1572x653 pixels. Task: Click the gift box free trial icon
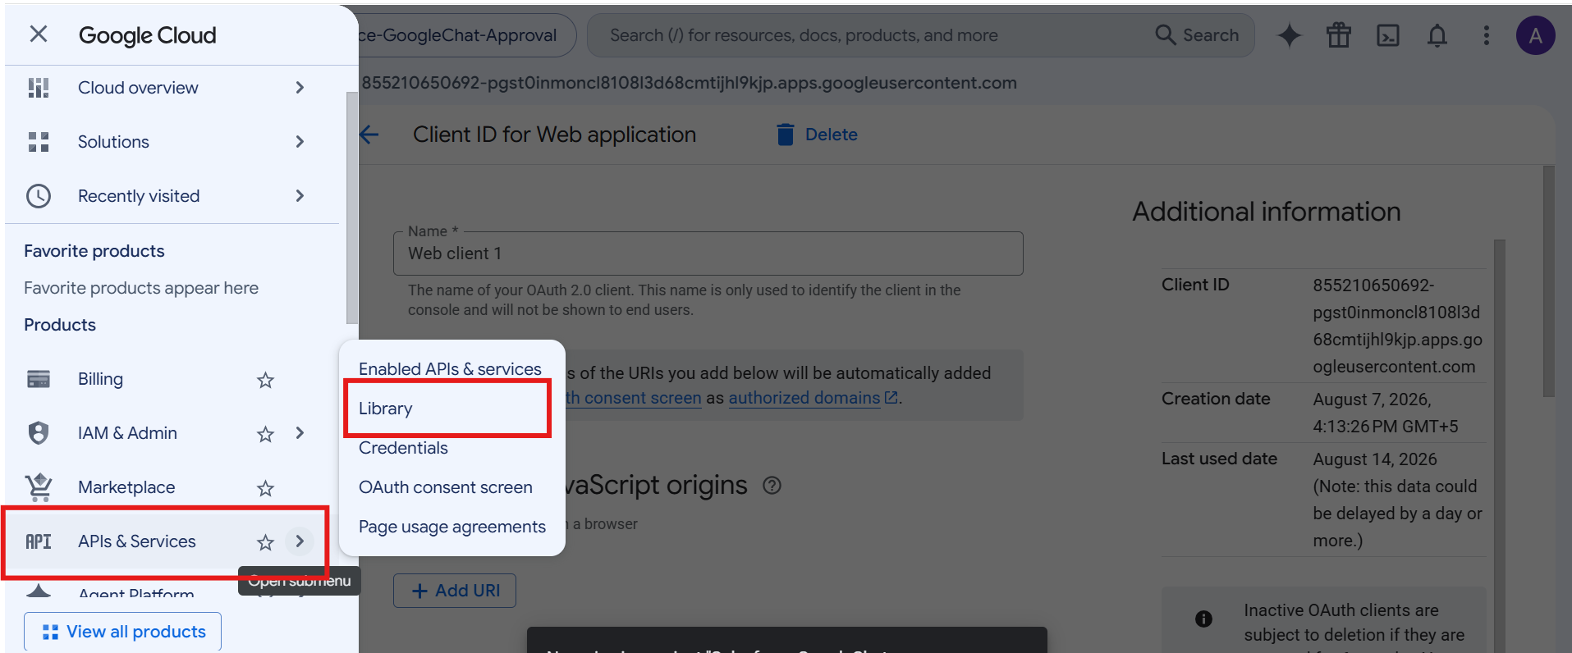click(x=1339, y=35)
